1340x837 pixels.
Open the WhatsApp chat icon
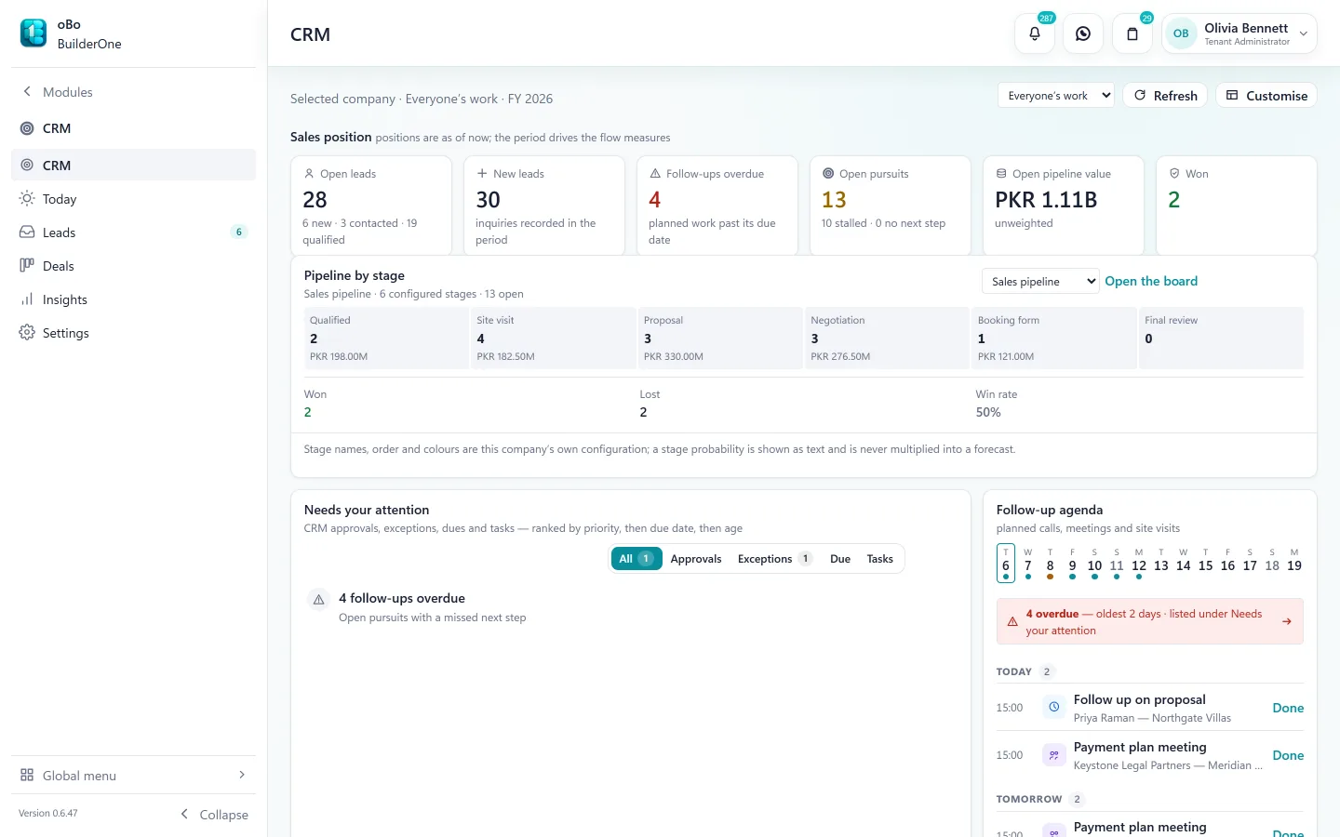tap(1083, 33)
